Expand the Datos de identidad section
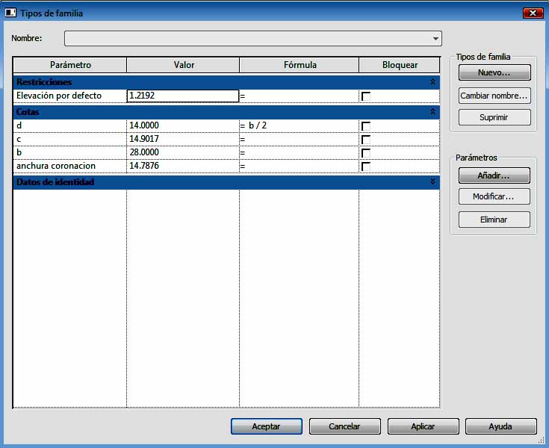The image size is (549, 448). pyautogui.click(x=432, y=181)
